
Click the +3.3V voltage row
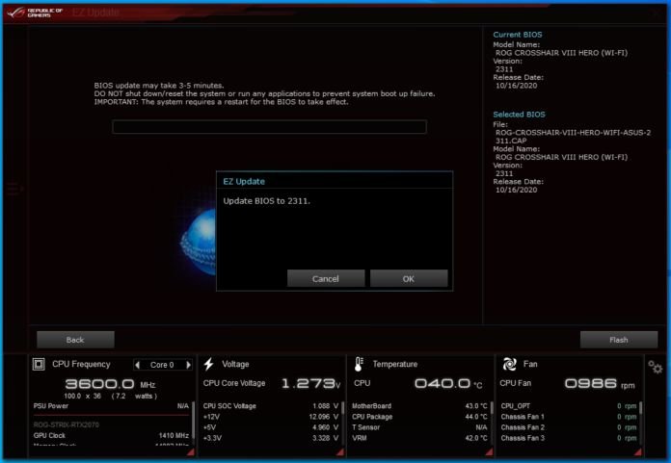coord(271,438)
